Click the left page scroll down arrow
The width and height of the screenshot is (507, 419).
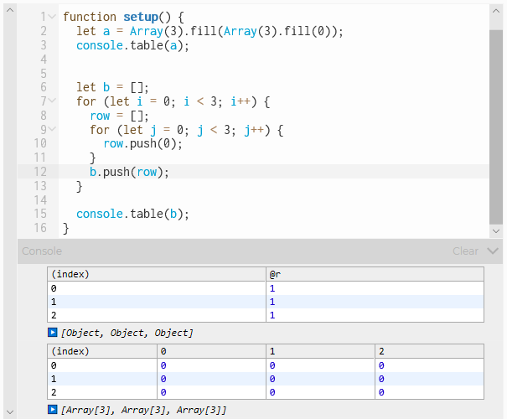click(x=10, y=412)
